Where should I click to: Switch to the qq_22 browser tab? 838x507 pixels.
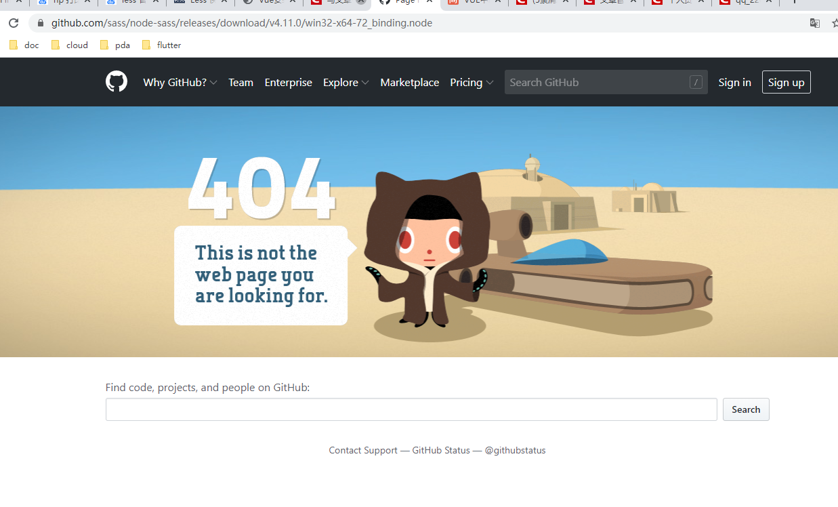745,2
